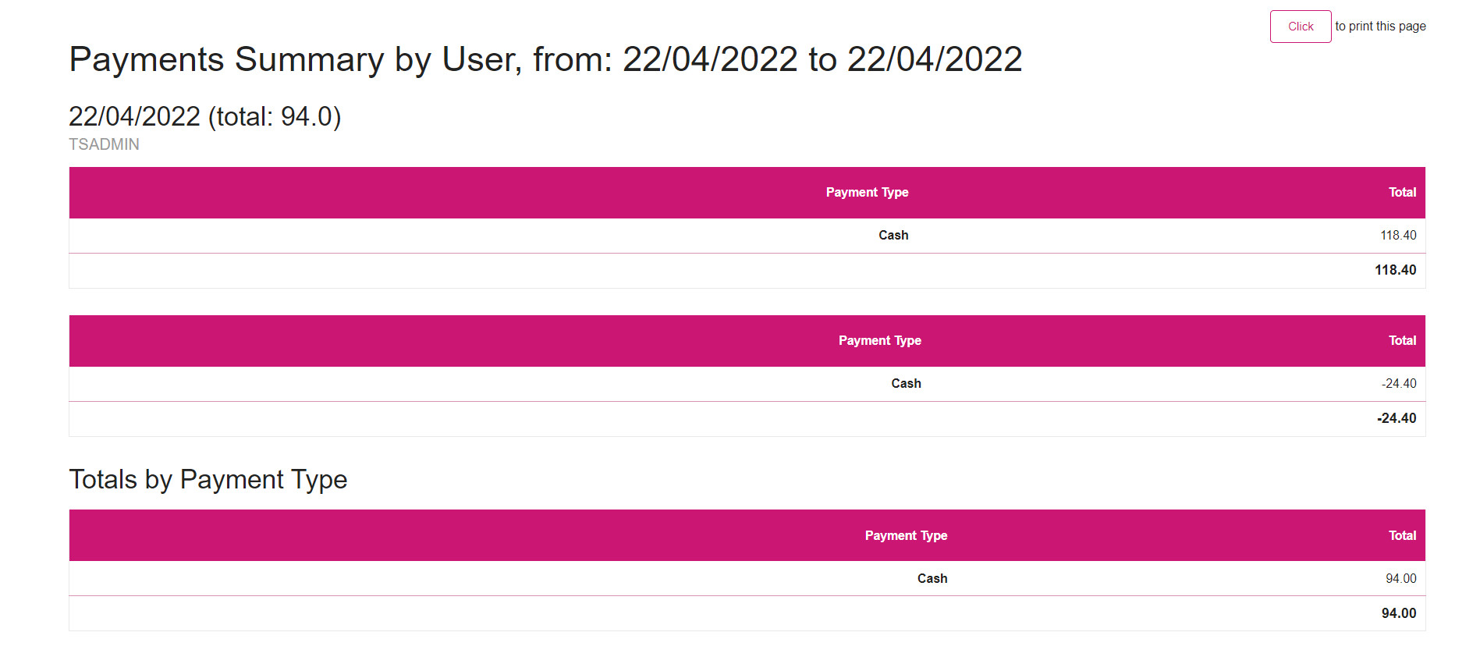Click Payment Type header in second table
The height and width of the screenshot is (664, 1480).
click(x=879, y=340)
